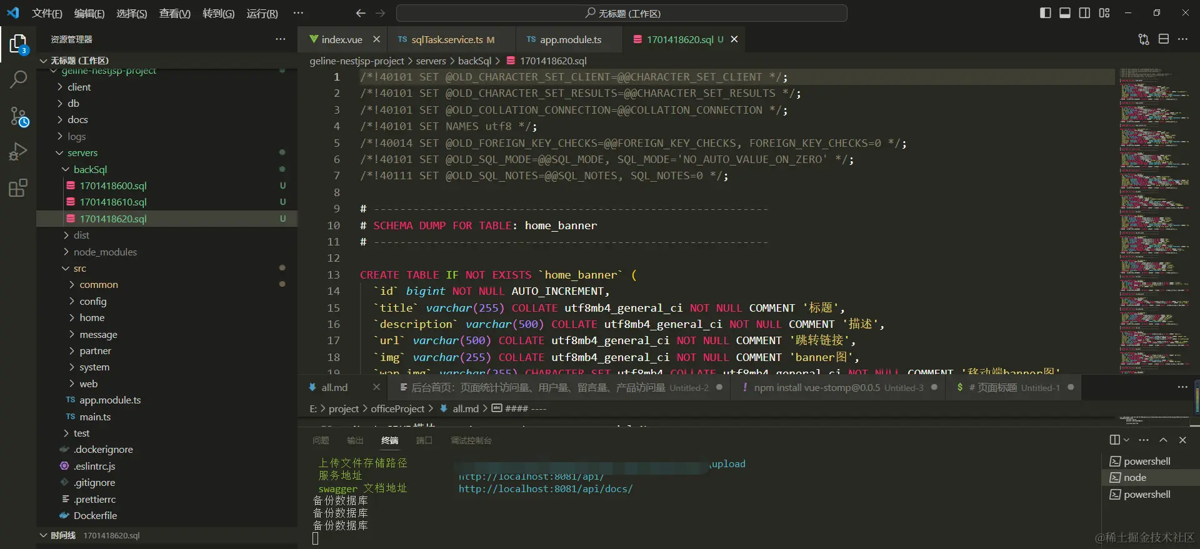
Task: Go back with the navigation arrow
Action: [x=360, y=13]
